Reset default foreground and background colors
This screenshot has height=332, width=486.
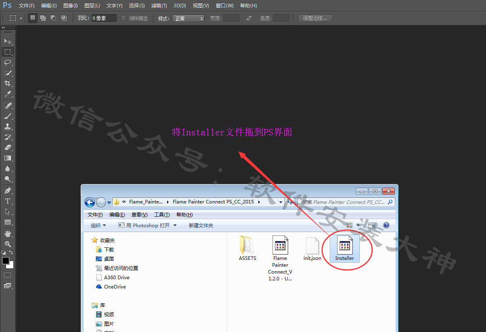pos(4,253)
